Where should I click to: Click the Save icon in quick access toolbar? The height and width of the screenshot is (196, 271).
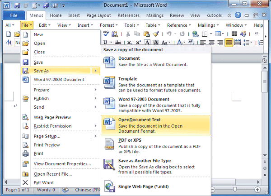point(17,5)
